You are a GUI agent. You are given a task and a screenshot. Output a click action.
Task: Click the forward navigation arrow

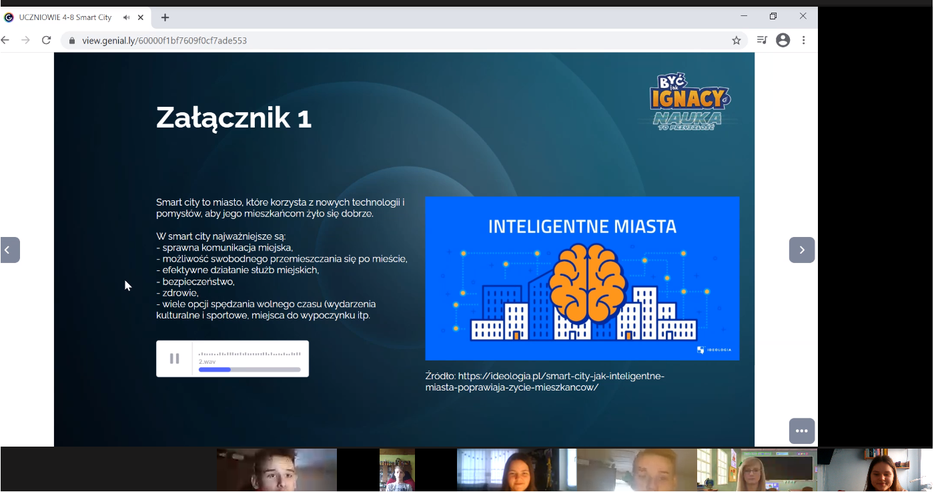25,41
